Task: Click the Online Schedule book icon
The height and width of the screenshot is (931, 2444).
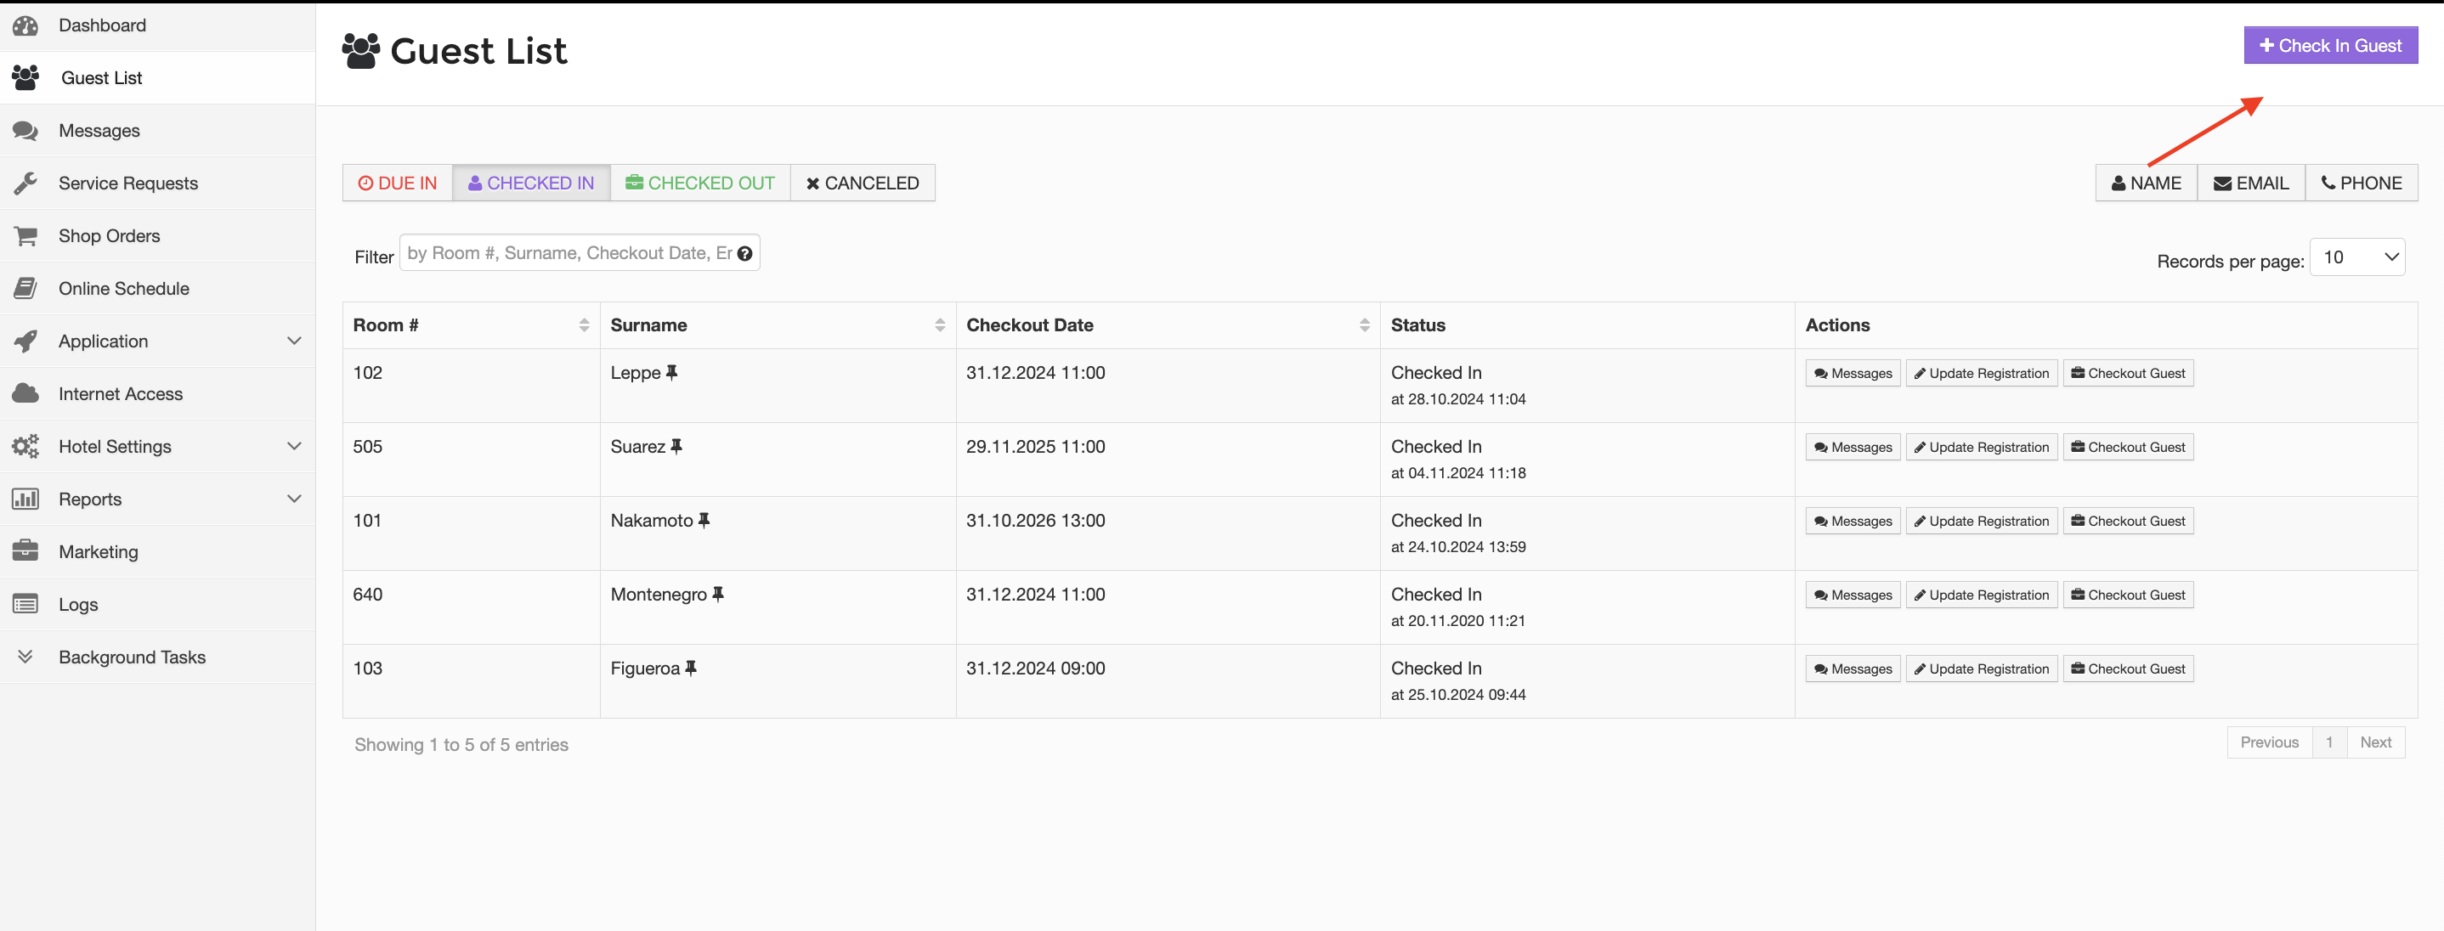Action: pyautogui.click(x=25, y=288)
